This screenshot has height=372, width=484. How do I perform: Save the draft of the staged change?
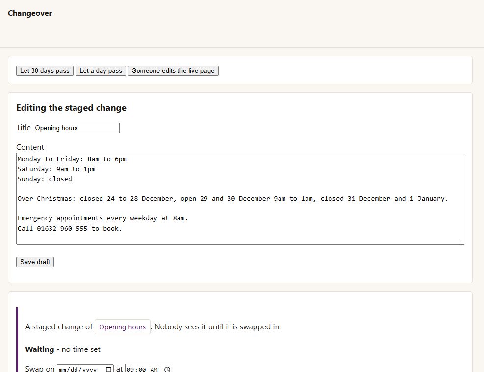pos(35,262)
